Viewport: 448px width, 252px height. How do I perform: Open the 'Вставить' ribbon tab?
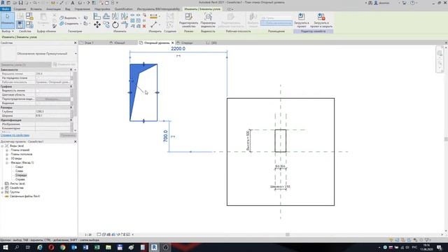[36, 9]
